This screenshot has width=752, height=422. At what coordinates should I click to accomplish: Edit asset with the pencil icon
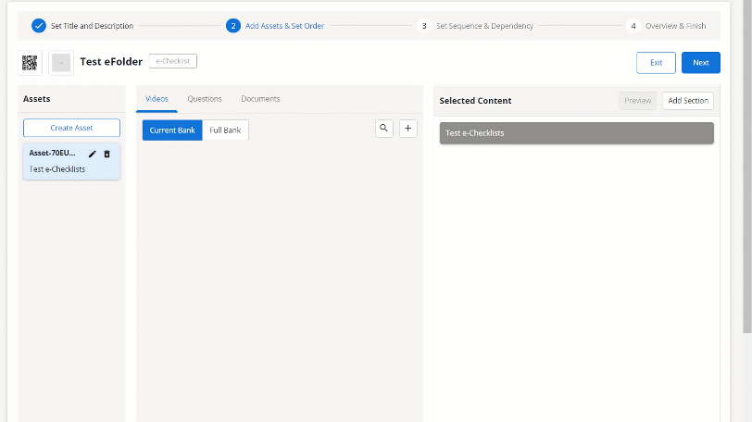[x=93, y=154]
